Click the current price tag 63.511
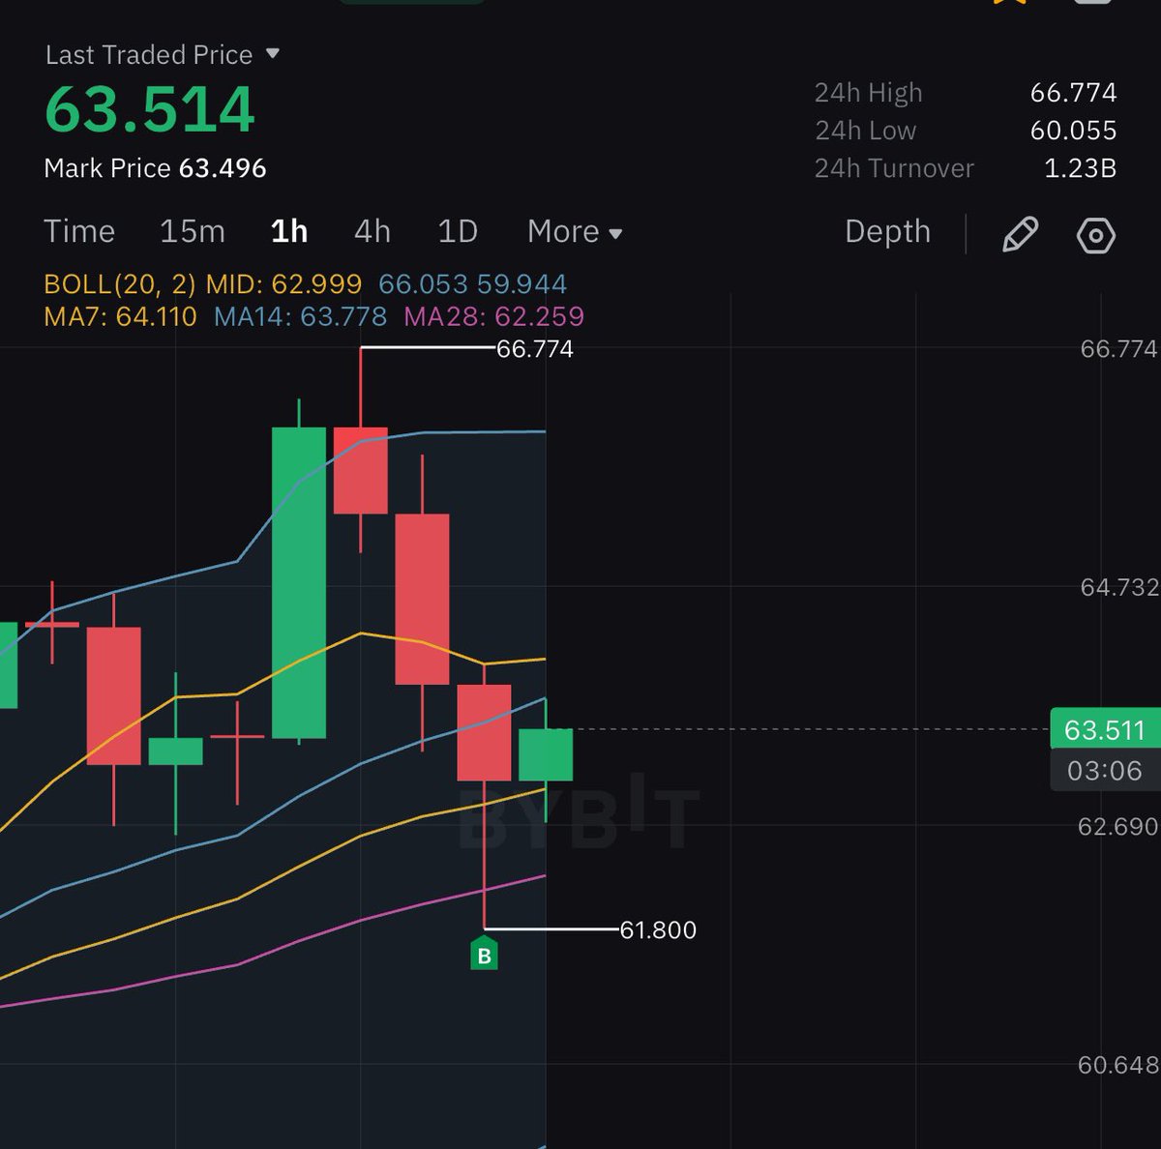 1105,729
